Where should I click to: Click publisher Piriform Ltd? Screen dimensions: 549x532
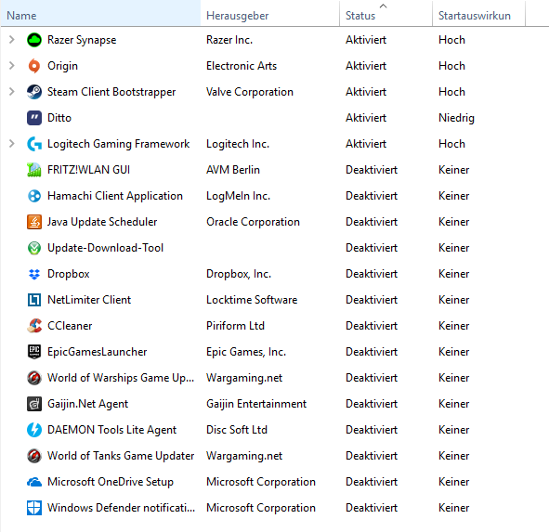235,326
